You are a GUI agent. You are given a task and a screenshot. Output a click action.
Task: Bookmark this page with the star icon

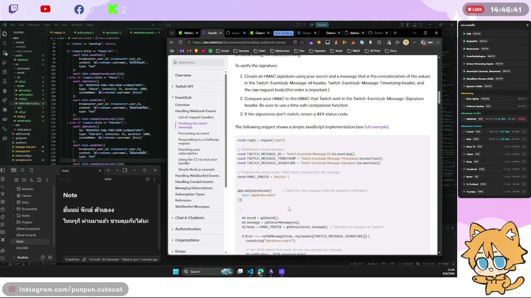click(x=302, y=42)
